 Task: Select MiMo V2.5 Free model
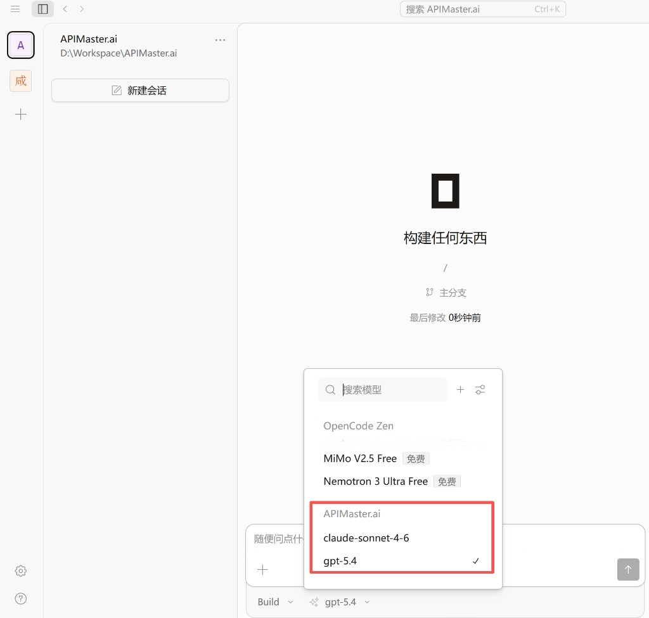[x=402, y=459]
